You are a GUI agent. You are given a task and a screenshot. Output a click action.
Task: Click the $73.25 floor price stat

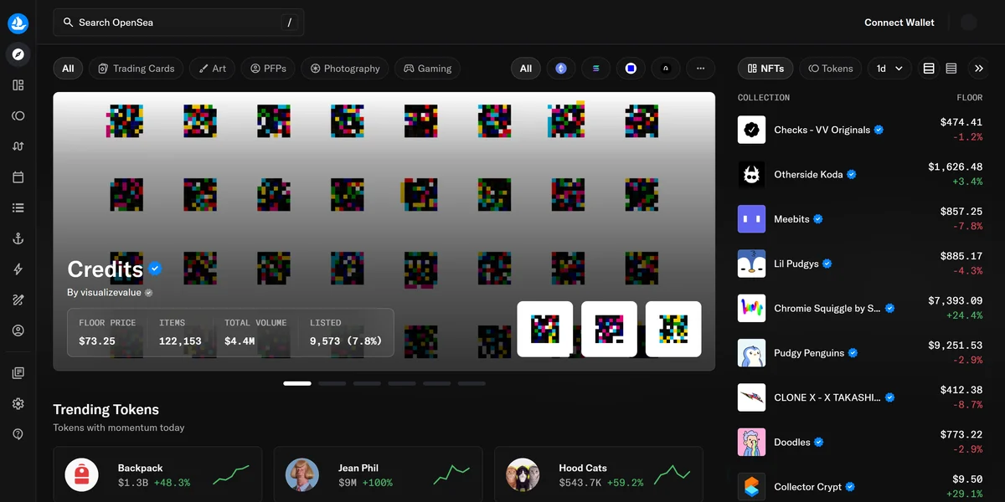[x=97, y=341]
